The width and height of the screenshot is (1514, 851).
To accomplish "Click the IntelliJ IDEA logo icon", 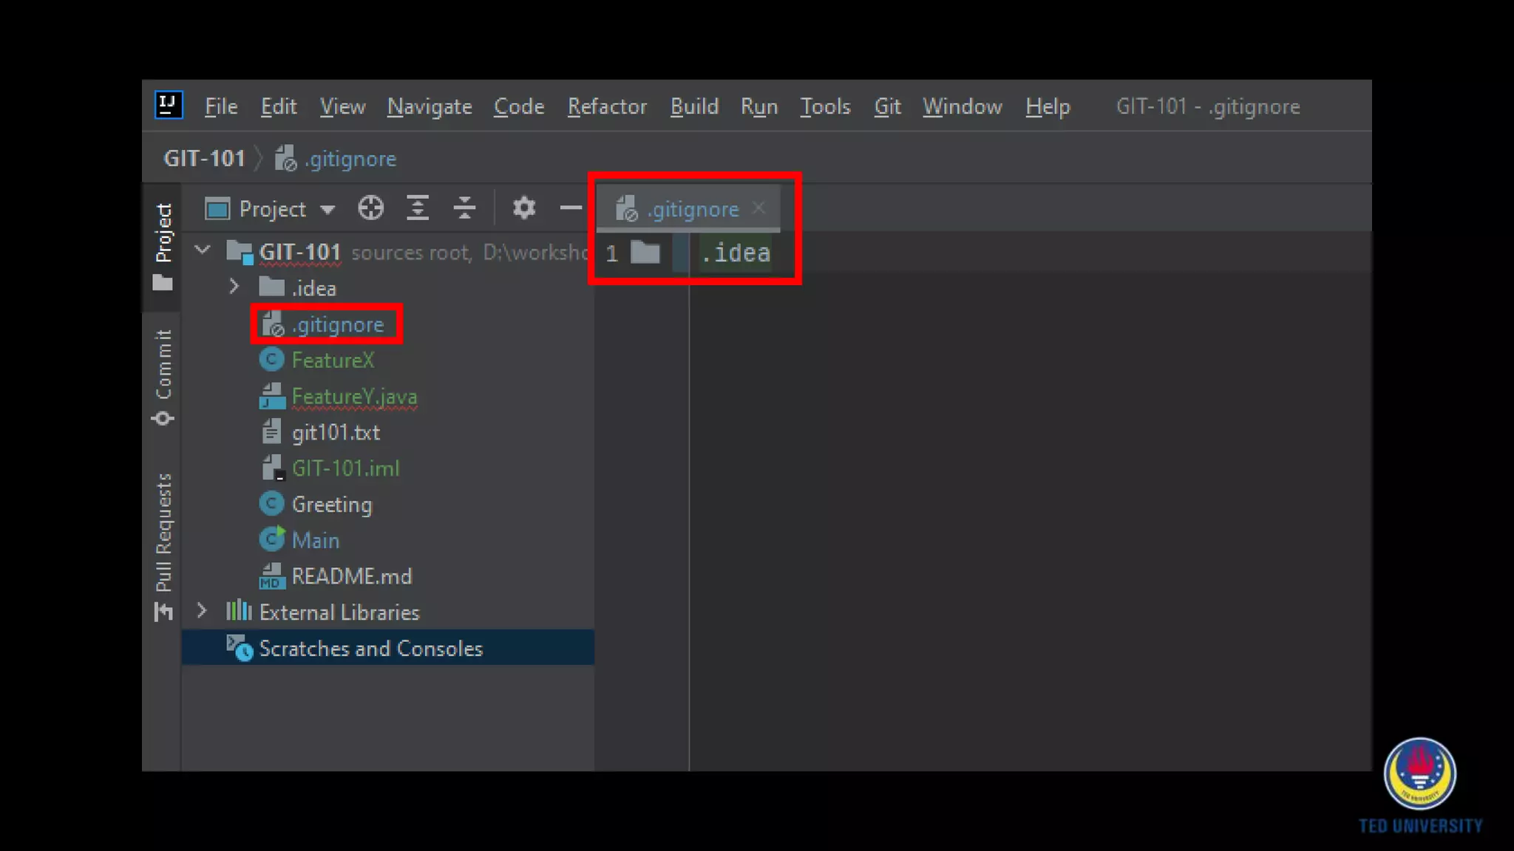I will (x=169, y=106).
